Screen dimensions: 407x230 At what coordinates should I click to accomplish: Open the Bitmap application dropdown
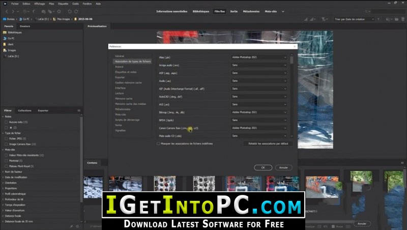pyautogui.click(x=259, y=112)
